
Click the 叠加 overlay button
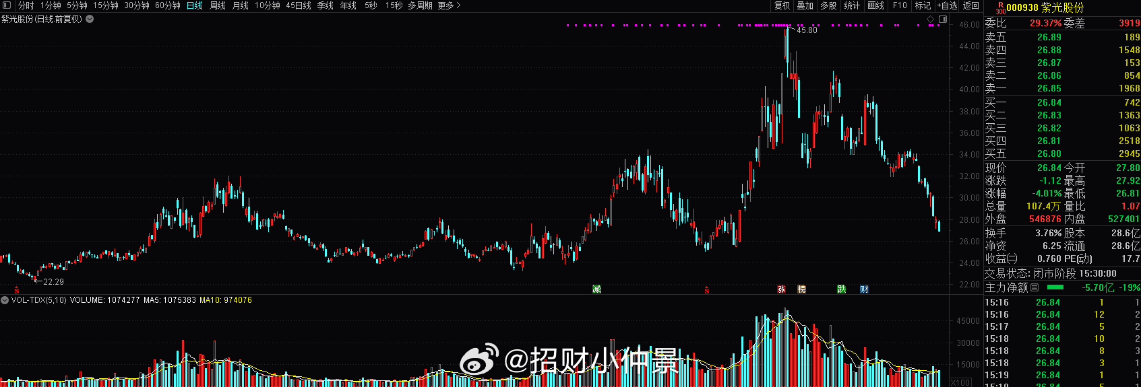pyautogui.click(x=805, y=5)
